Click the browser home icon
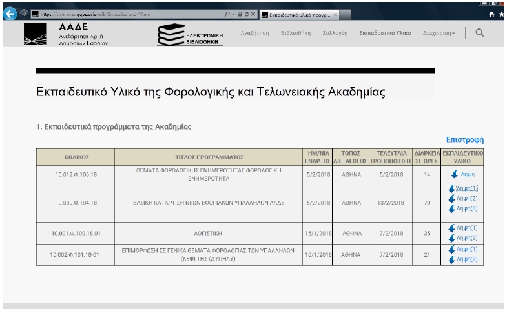This screenshot has height=311, width=507. coord(493,13)
